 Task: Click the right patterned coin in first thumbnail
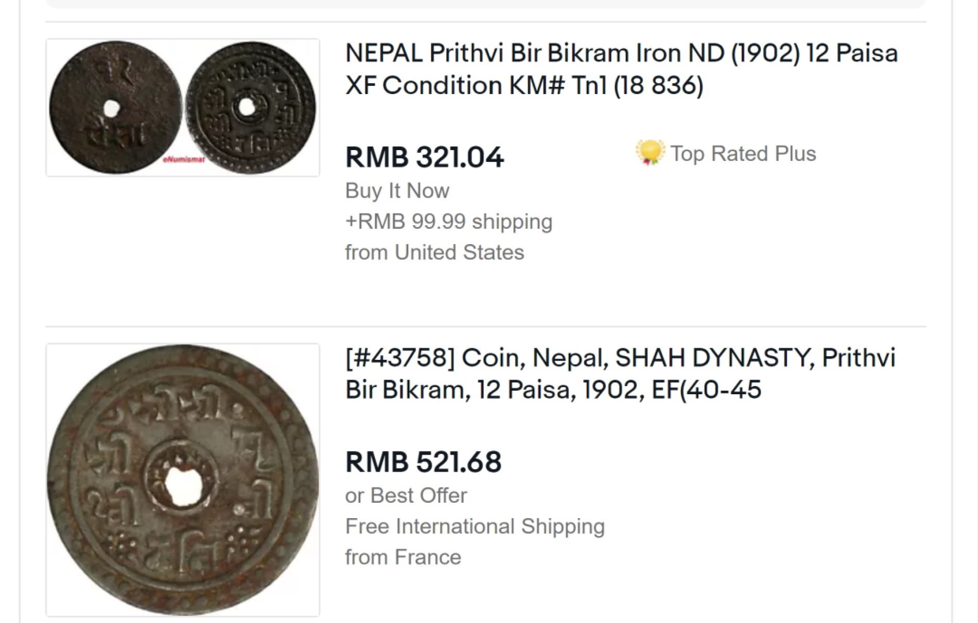[x=250, y=107]
